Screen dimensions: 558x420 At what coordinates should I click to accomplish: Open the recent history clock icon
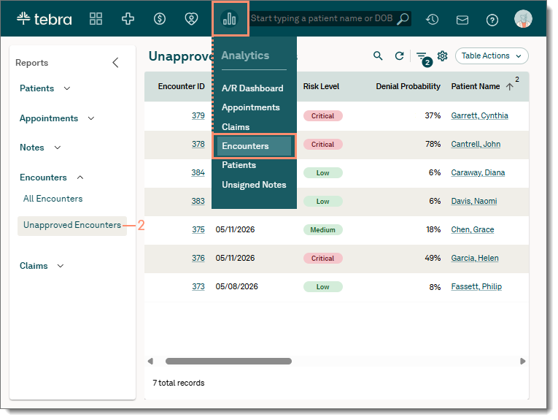tap(432, 19)
